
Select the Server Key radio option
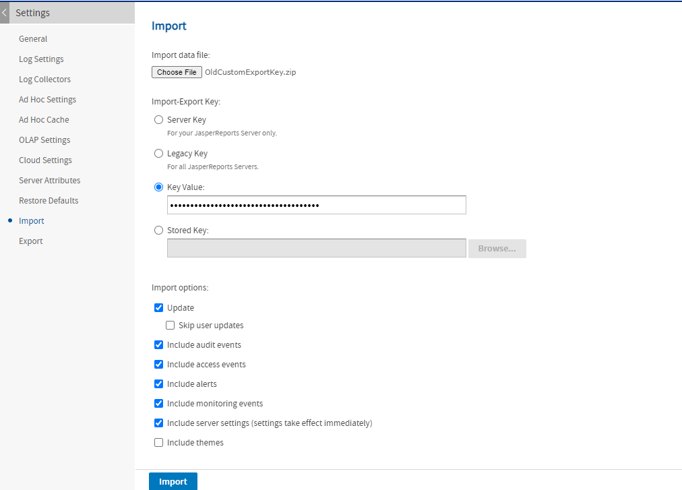[159, 120]
